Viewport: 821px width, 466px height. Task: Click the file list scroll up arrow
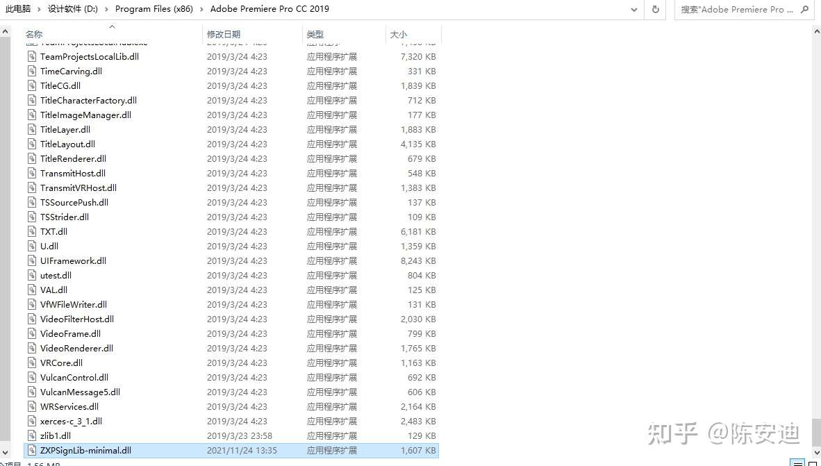(815, 31)
